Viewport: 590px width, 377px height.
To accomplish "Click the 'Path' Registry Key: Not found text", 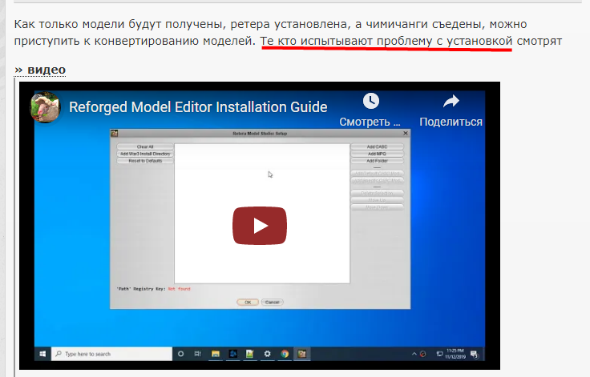I will [154, 289].
